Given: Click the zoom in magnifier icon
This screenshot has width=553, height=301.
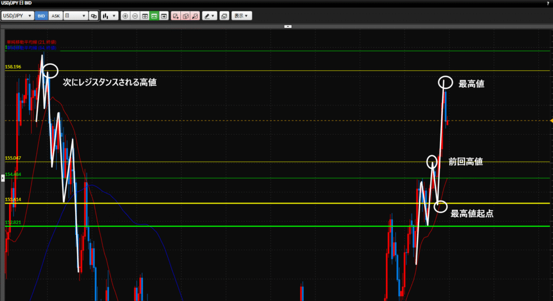Looking at the screenshot, I should tap(125, 16).
